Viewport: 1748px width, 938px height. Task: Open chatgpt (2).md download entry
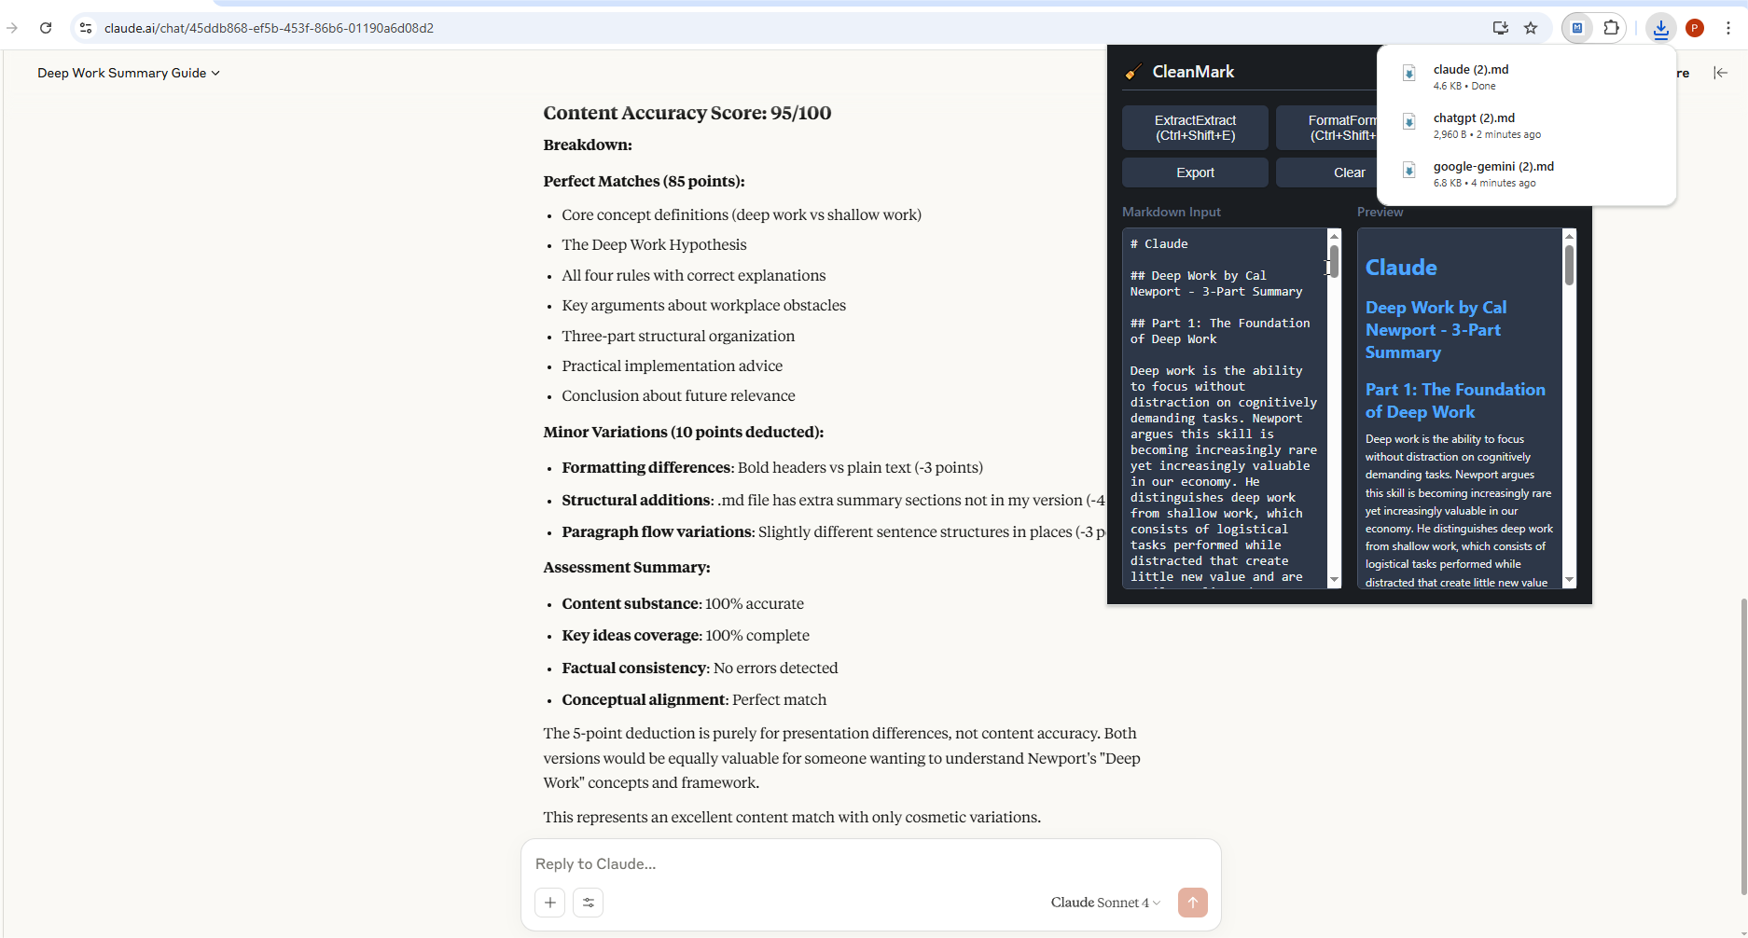point(1526,125)
